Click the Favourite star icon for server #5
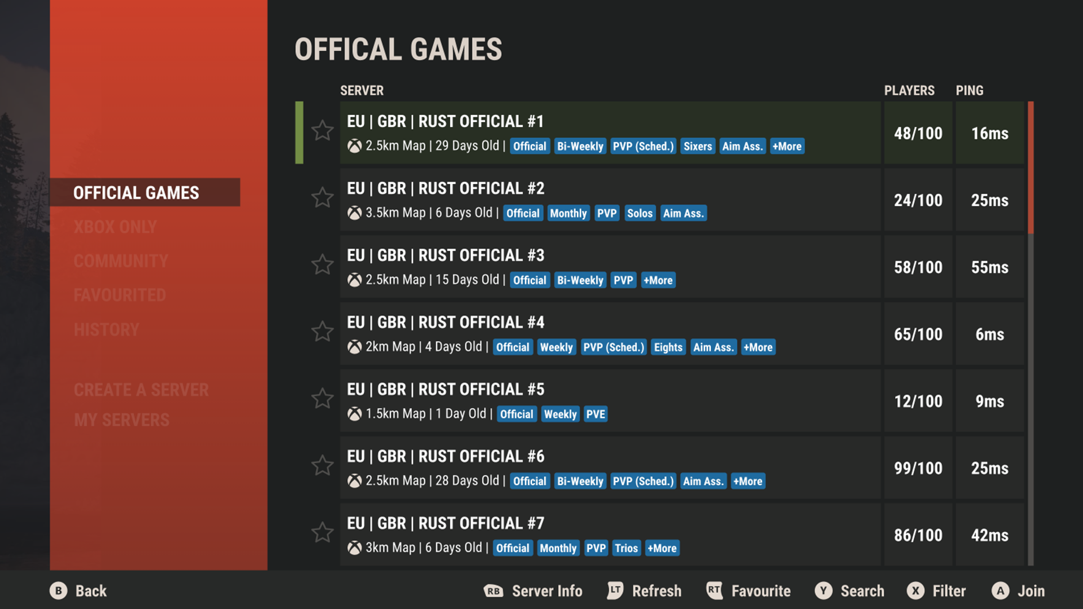The width and height of the screenshot is (1083, 609). coord(323,399)
